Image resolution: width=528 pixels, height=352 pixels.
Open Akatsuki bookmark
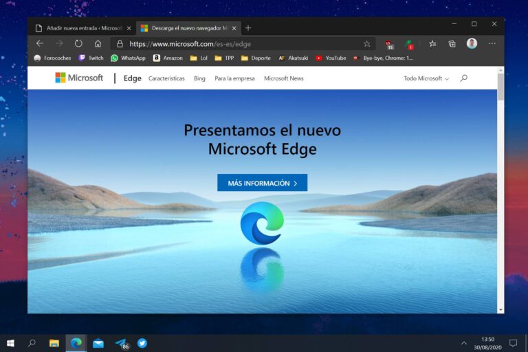click(294, 58)
